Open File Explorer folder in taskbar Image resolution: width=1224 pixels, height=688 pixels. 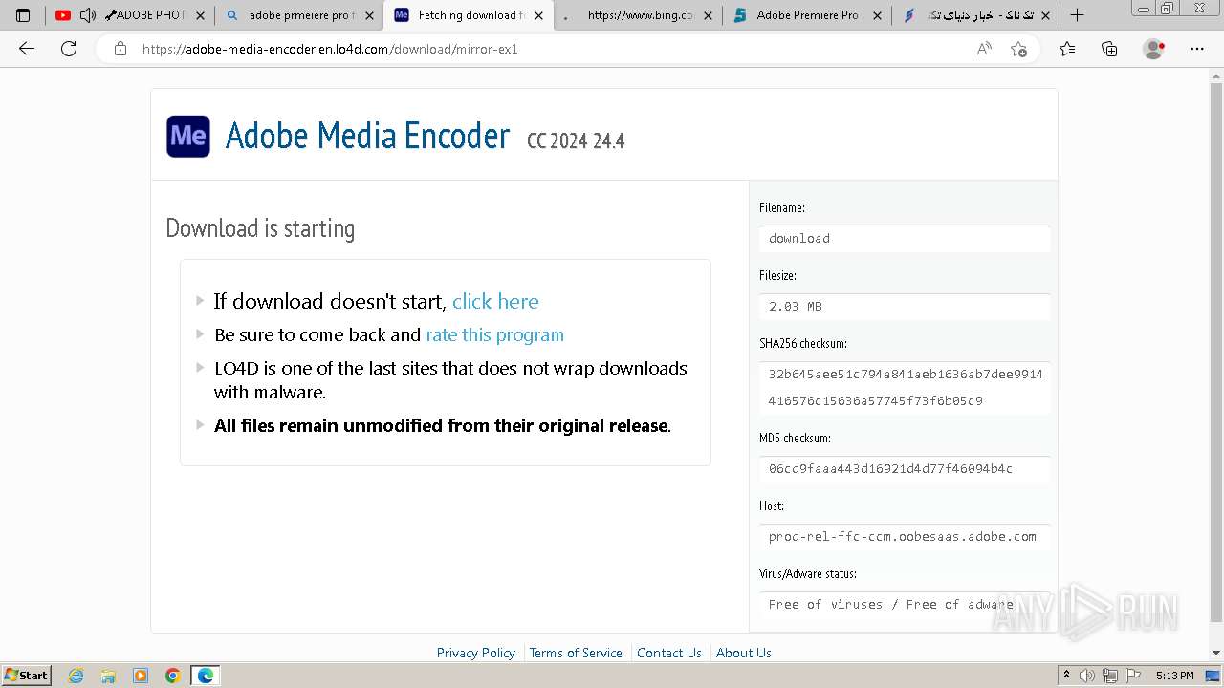coord(108,676)
